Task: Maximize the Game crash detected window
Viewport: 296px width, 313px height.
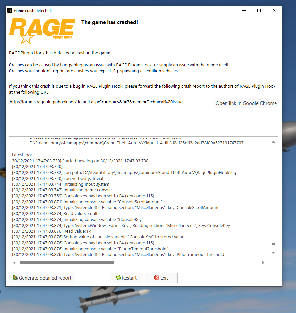Action: pos(259,10)
